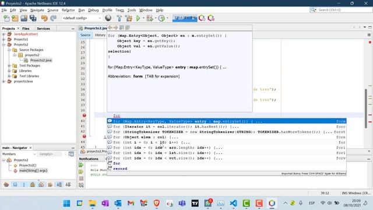
Task: Click the editor vertical scrollbar
Action: pyautogui.click(x=366, y=108)
